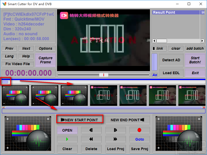Screen dimensions: 207x155
Task: Click Save Proj button
Action: [x=140, y=149]
